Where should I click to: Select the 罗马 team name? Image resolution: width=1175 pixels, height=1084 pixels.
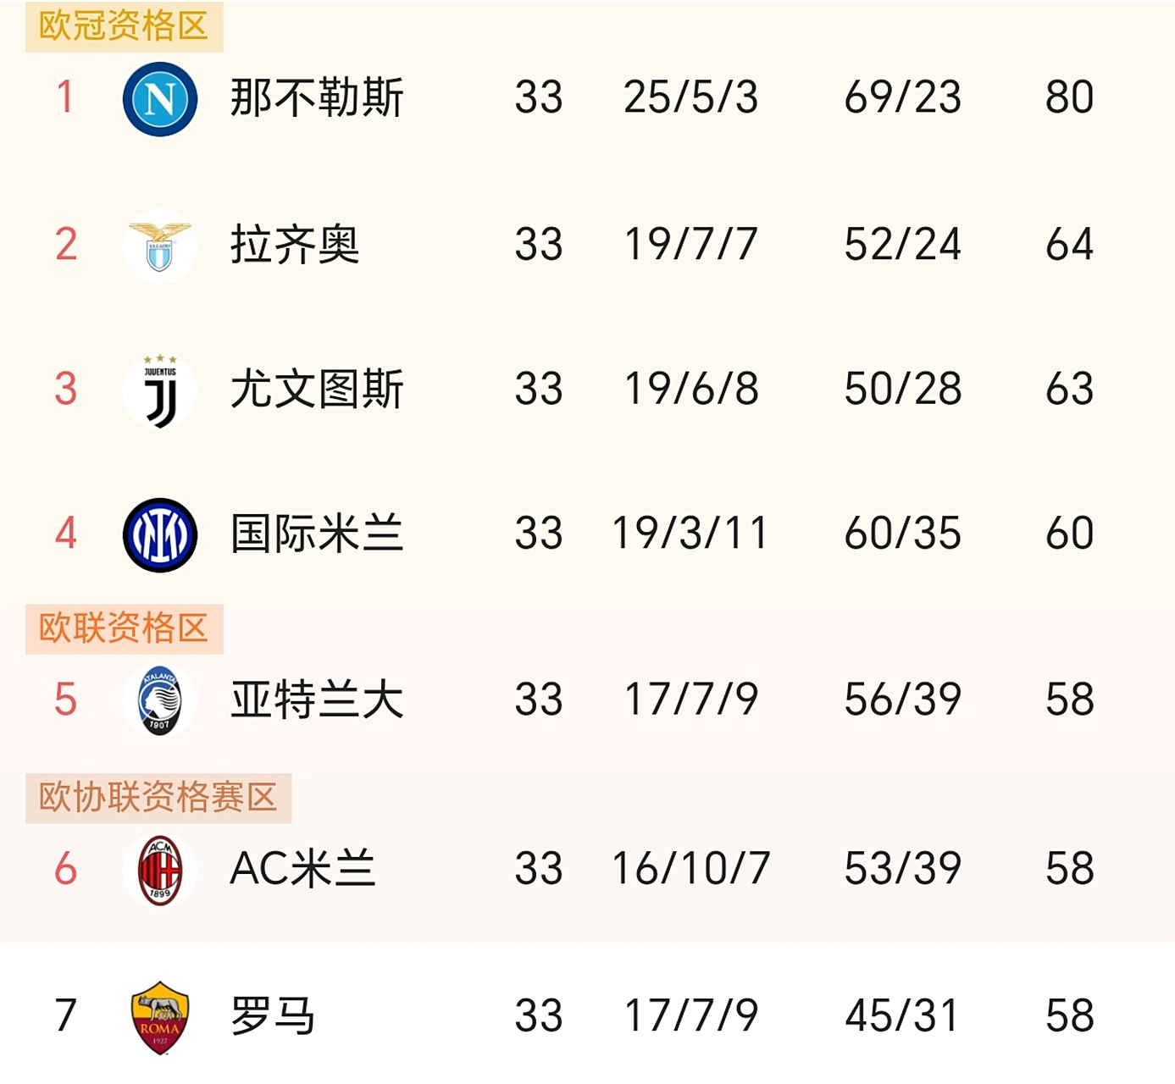coord(273,1016)
